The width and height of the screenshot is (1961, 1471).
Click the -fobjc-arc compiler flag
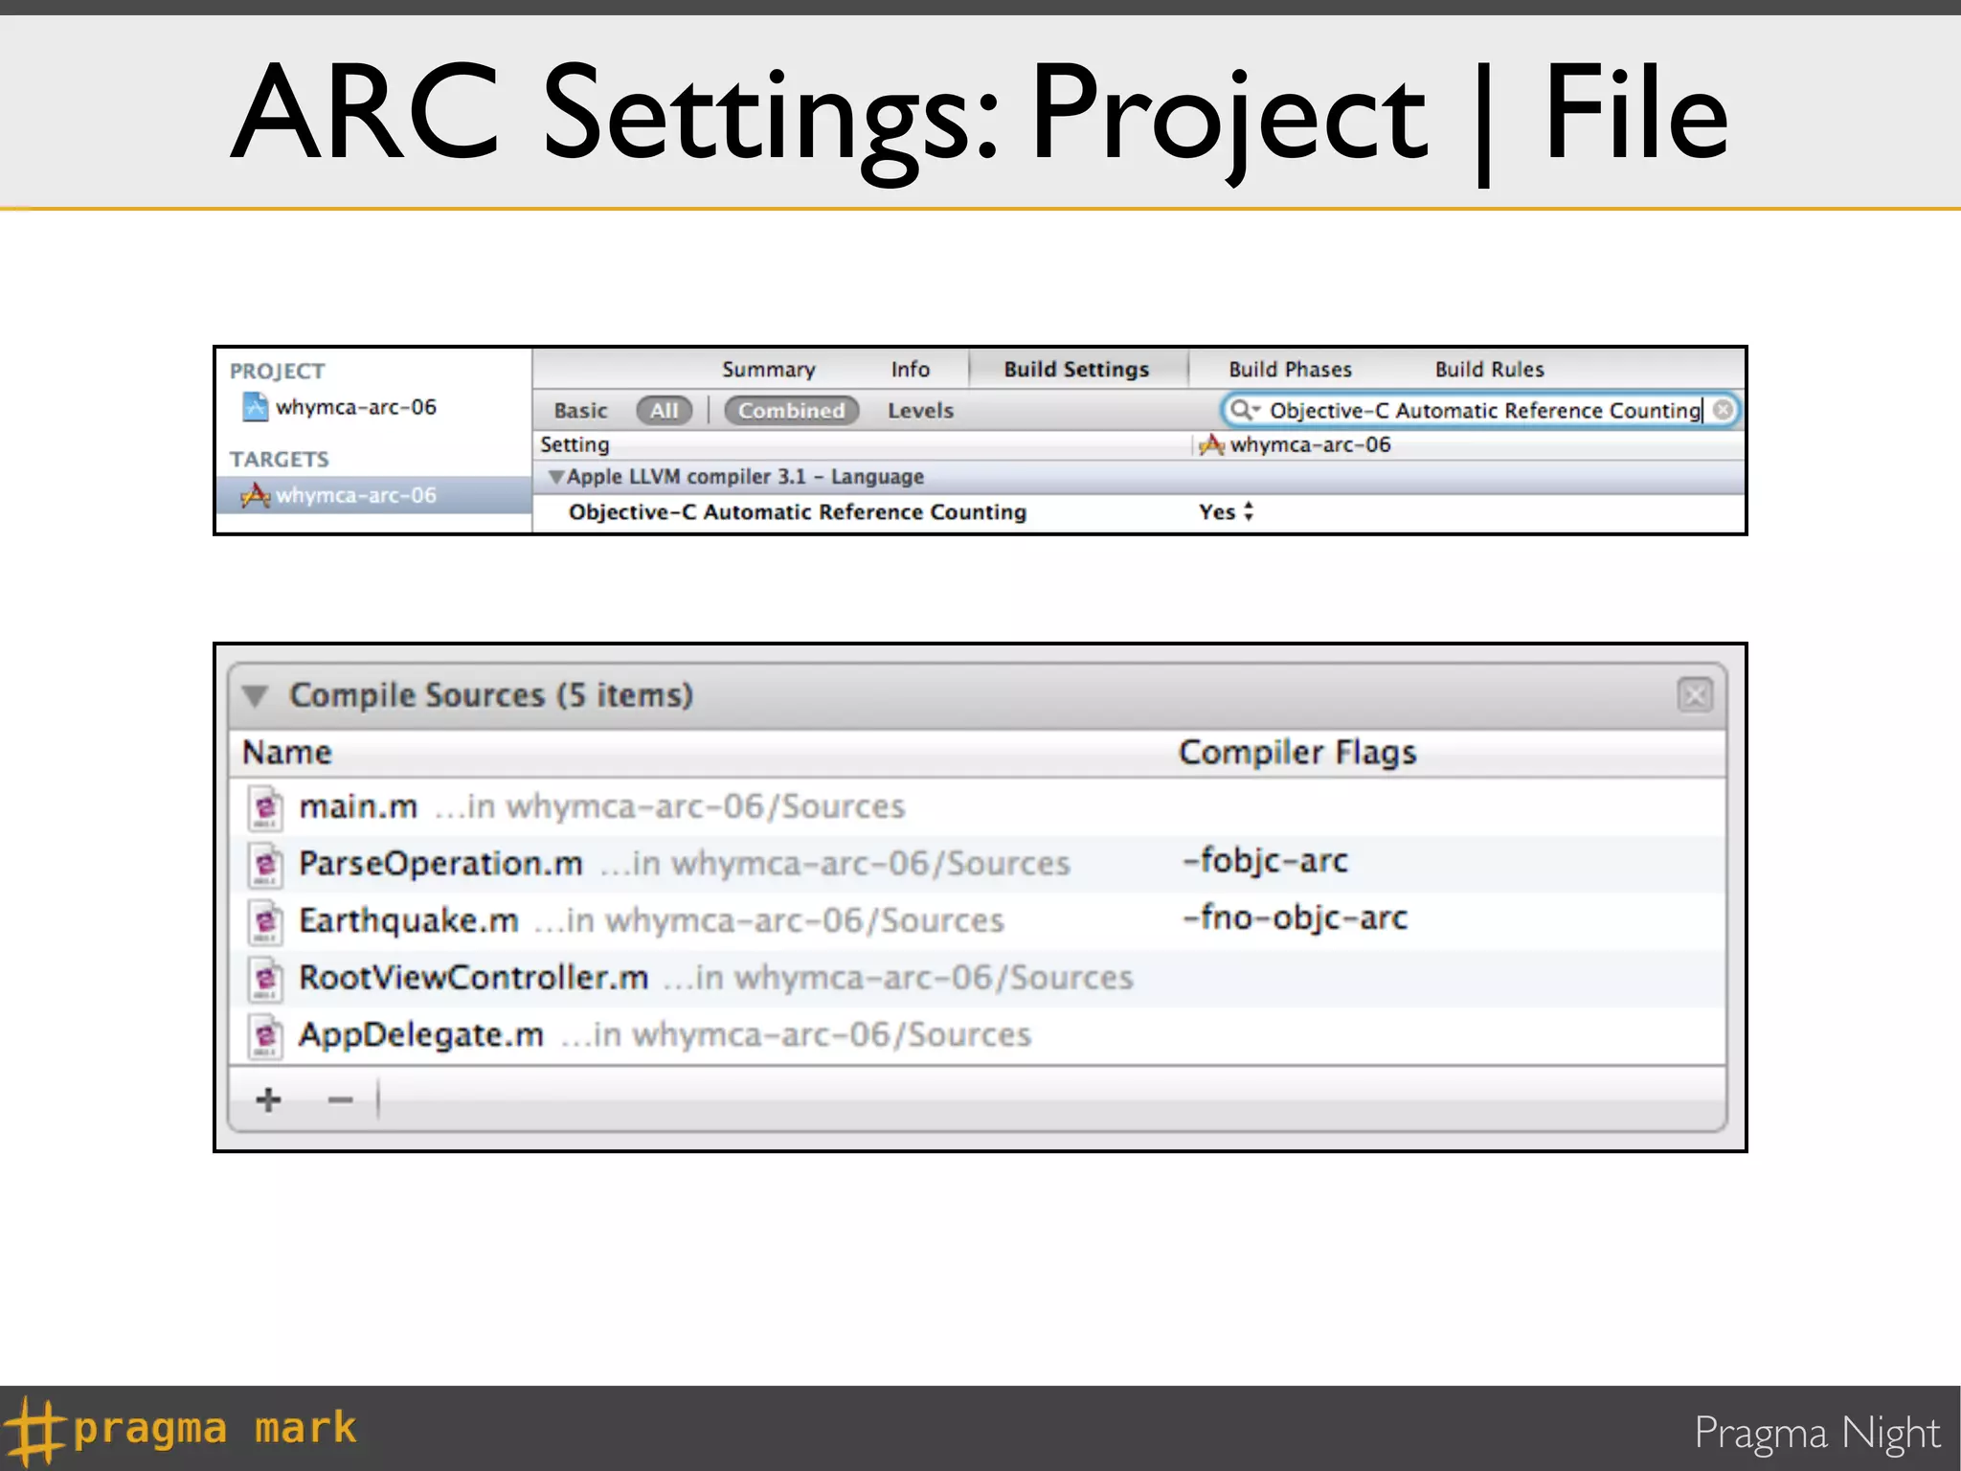(1265, 861)
